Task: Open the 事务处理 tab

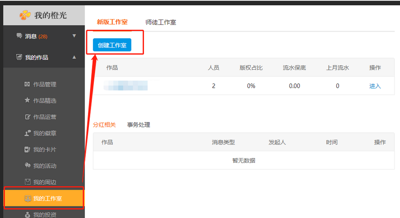Action: (x=139, y=125)
